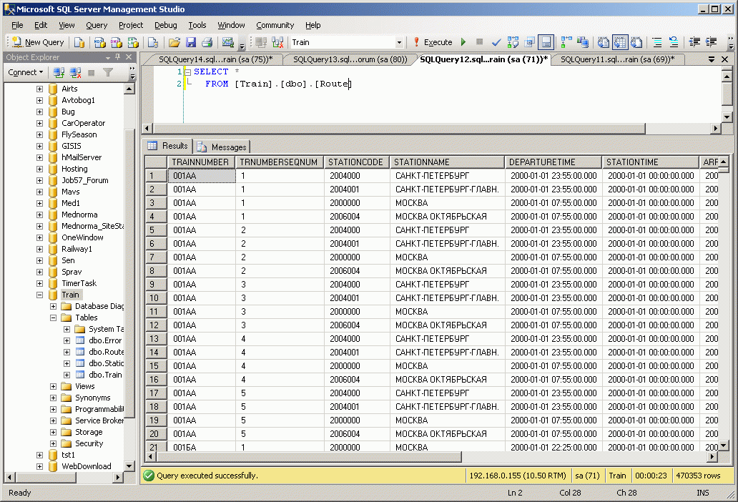Image resolution: width=738 pixels, height=502 pixels.
Task: Decrease indent of selected lines
Action: [694, 42]
